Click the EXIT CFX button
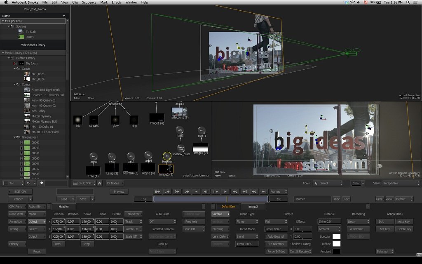The image size is (422, 264). pos(20,191)
